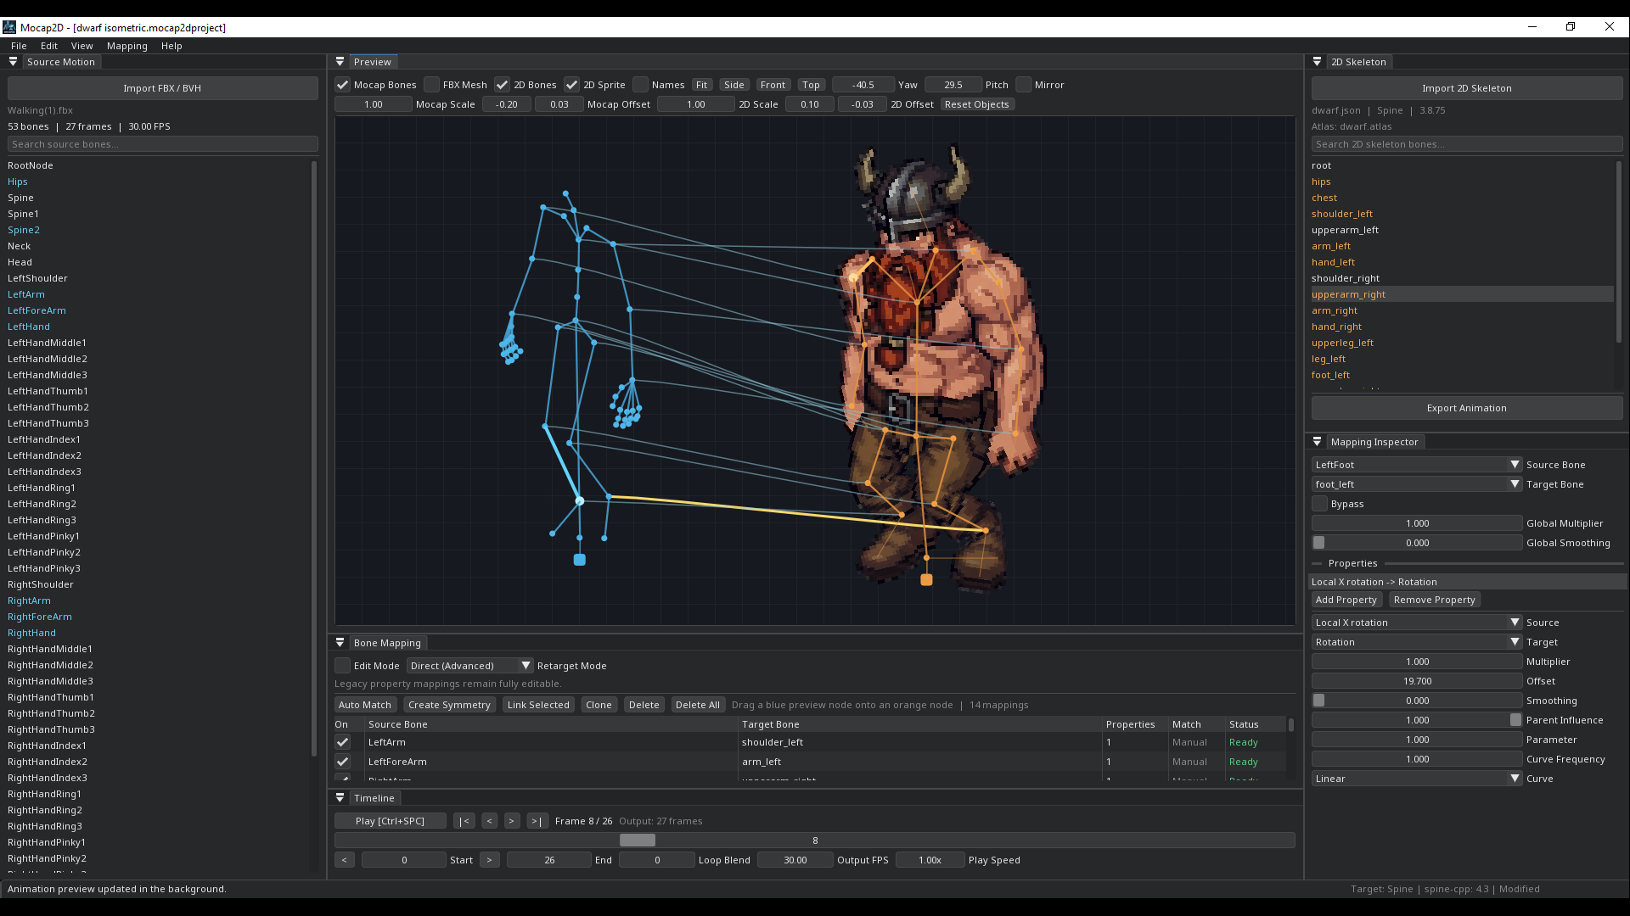Start playback with Play [Ctrl+SPC] button

391,821
